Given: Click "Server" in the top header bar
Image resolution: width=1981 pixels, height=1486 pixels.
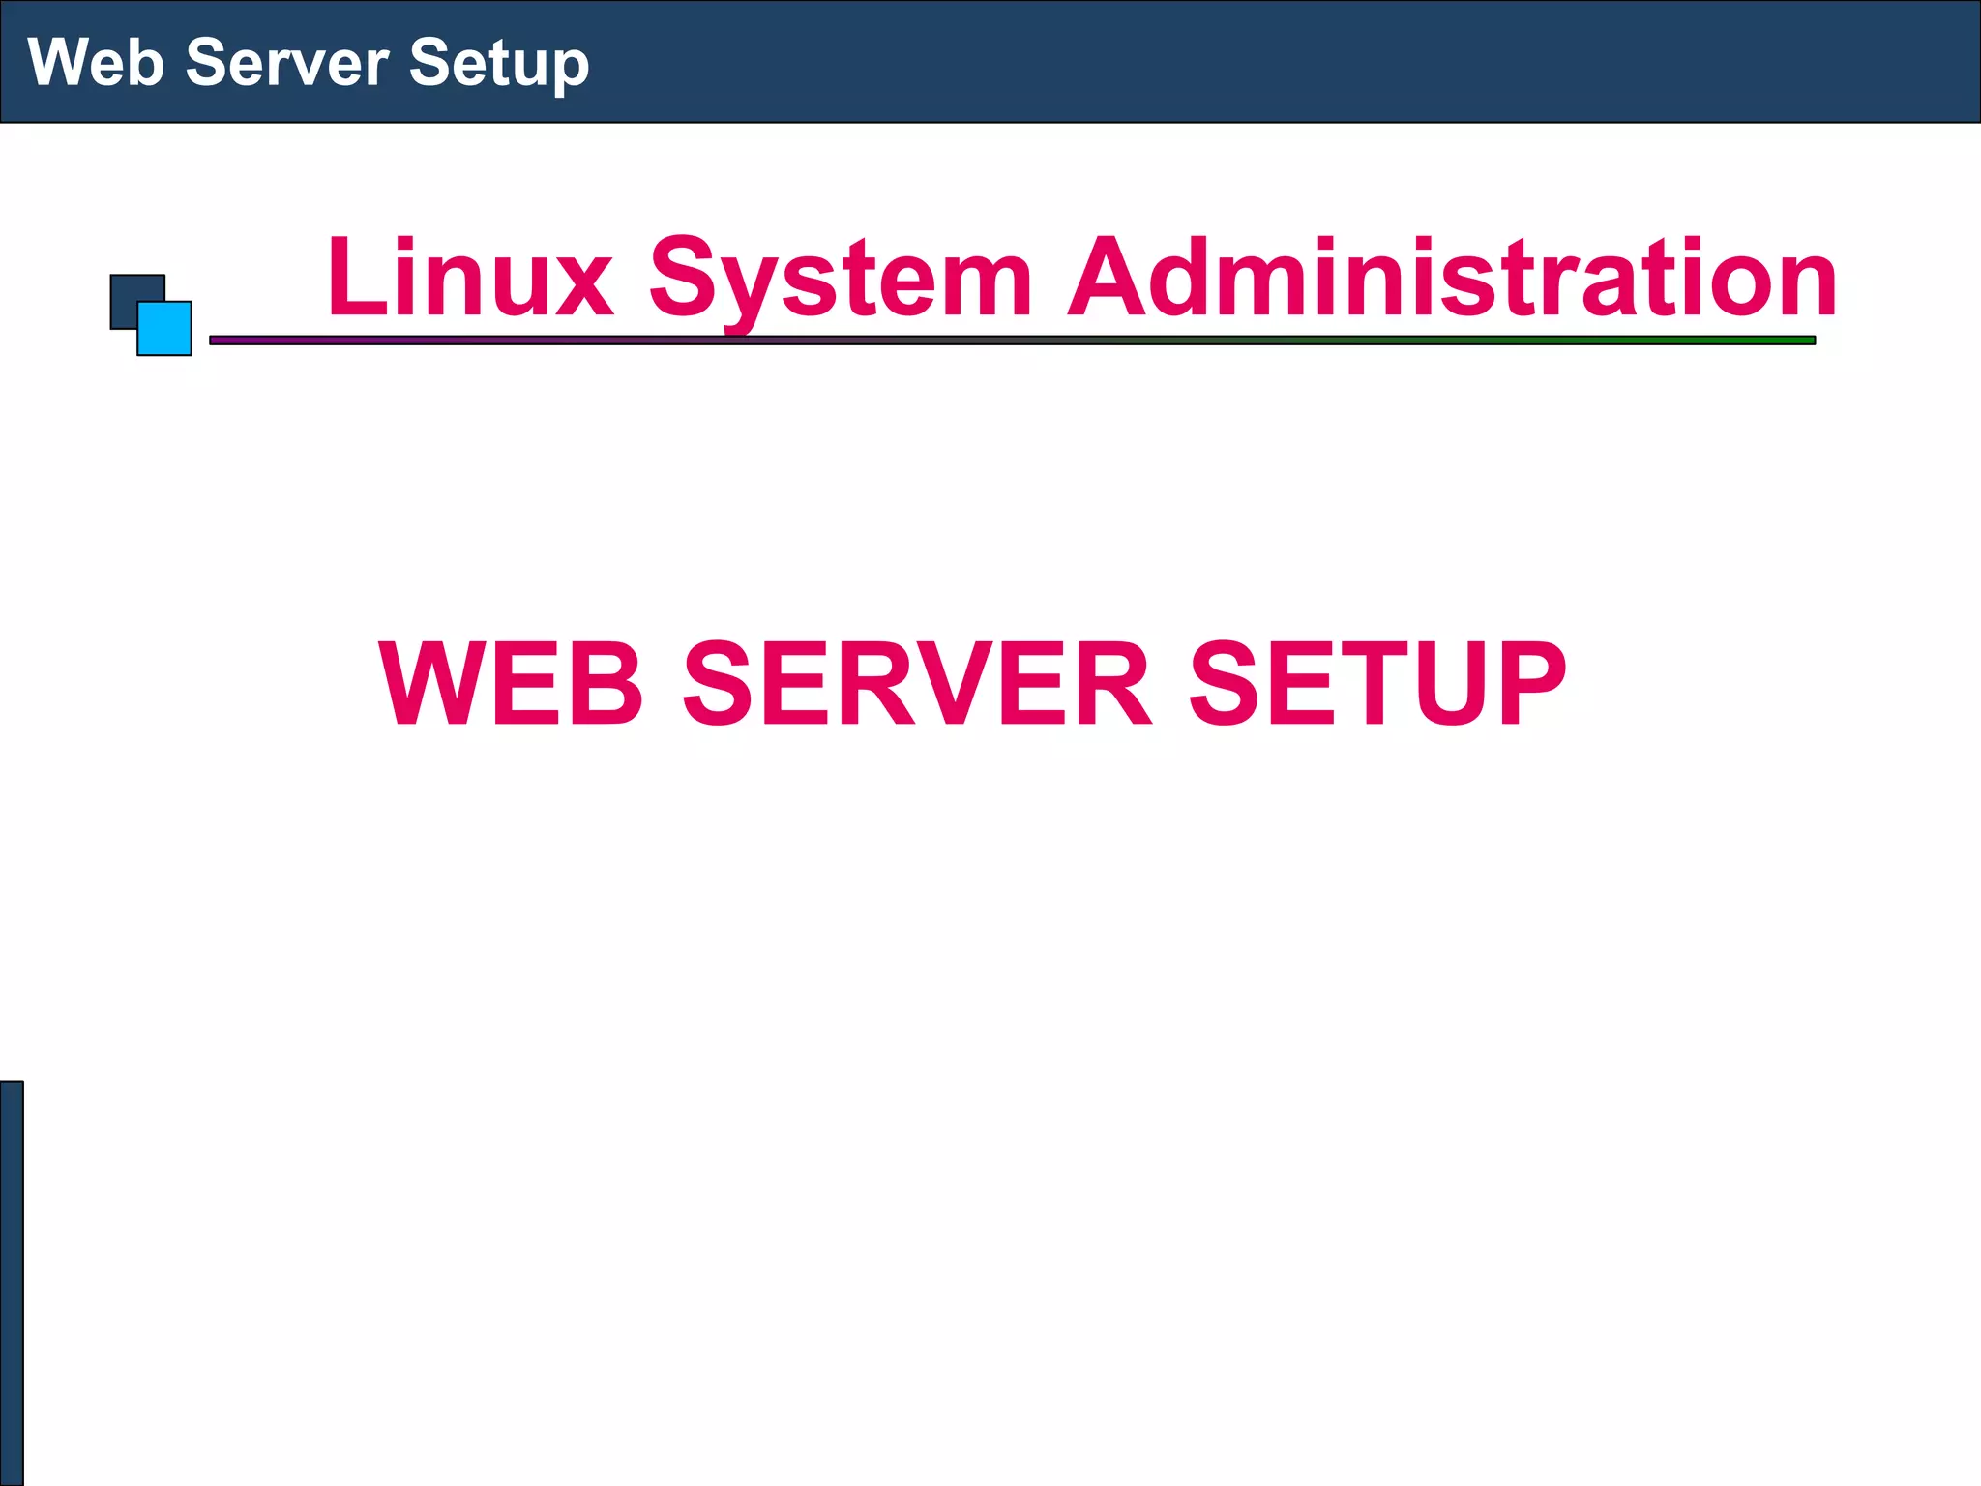Looking at the screenshot, I should click(x=286, y=63).
